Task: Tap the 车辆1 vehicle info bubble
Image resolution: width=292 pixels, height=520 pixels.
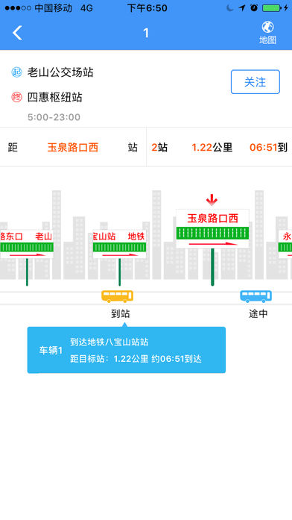Action: click(127, 350)
